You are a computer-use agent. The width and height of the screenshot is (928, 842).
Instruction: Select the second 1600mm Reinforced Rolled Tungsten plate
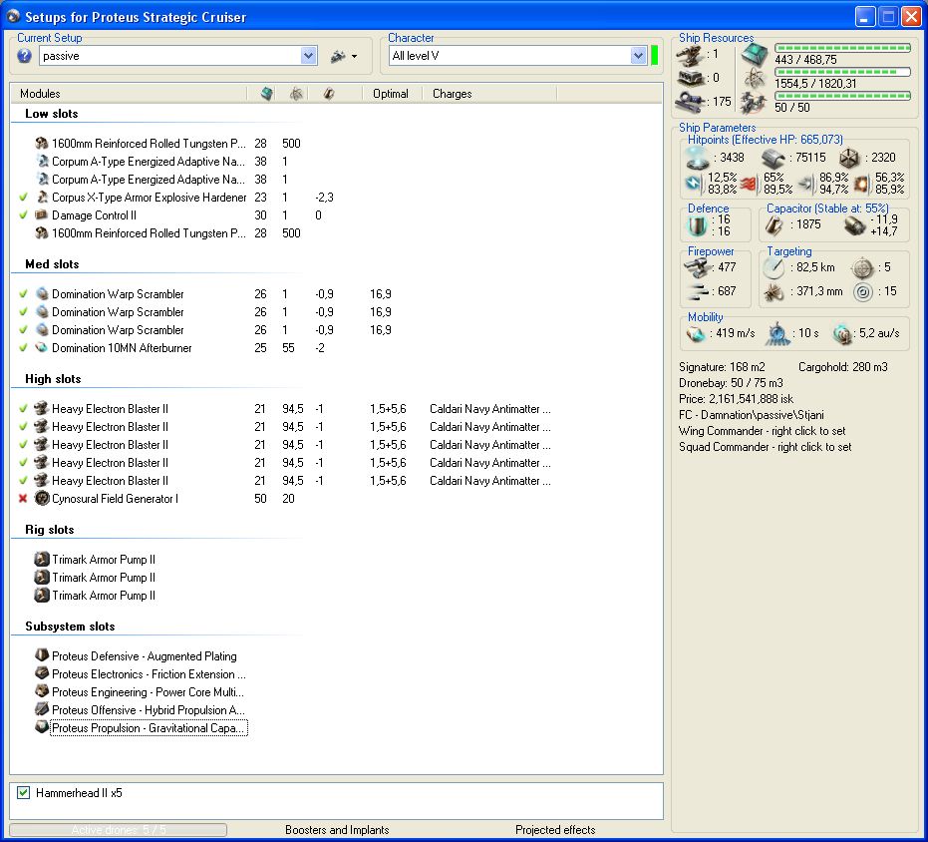pyautogui.click(x=148, y=232)
